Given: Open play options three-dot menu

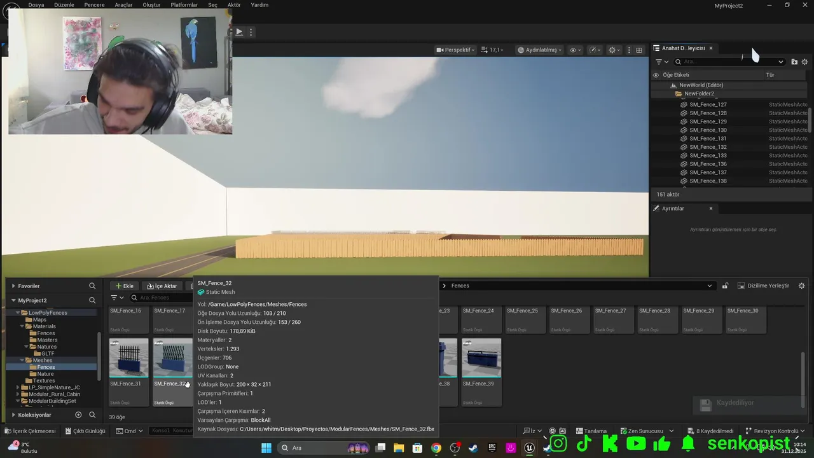Looking at the screenshot, I should point(251,32).
